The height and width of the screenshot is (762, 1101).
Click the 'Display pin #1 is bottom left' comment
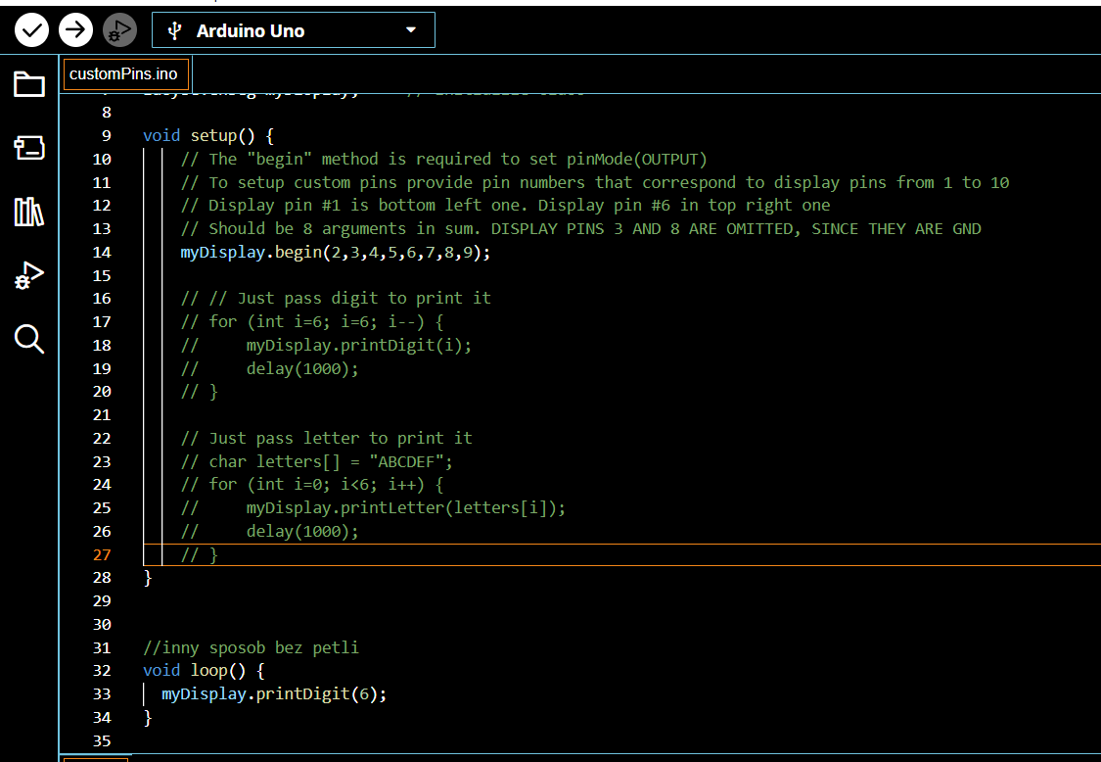pos(506,206)
